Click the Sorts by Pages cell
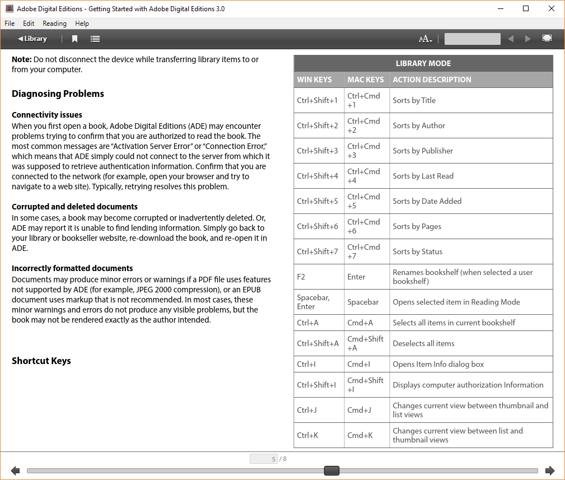The height and width of the screenshot is (480, 565). coord(471,227)
